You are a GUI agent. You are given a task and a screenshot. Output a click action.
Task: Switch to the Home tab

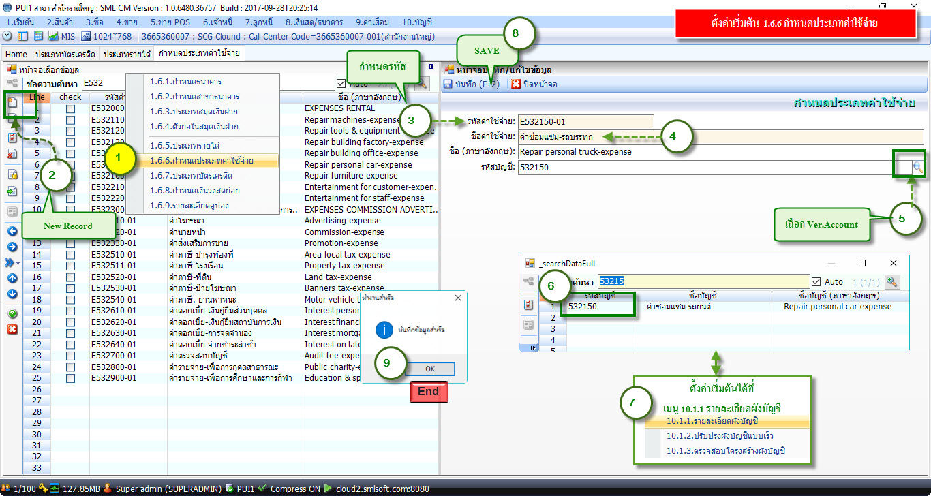16,54
